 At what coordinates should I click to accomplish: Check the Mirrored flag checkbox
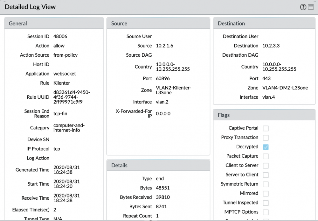266,194
